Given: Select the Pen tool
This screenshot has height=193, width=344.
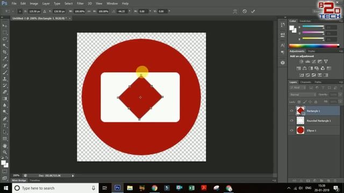Looking at the screenshot, I should click(x=5, y=119).
